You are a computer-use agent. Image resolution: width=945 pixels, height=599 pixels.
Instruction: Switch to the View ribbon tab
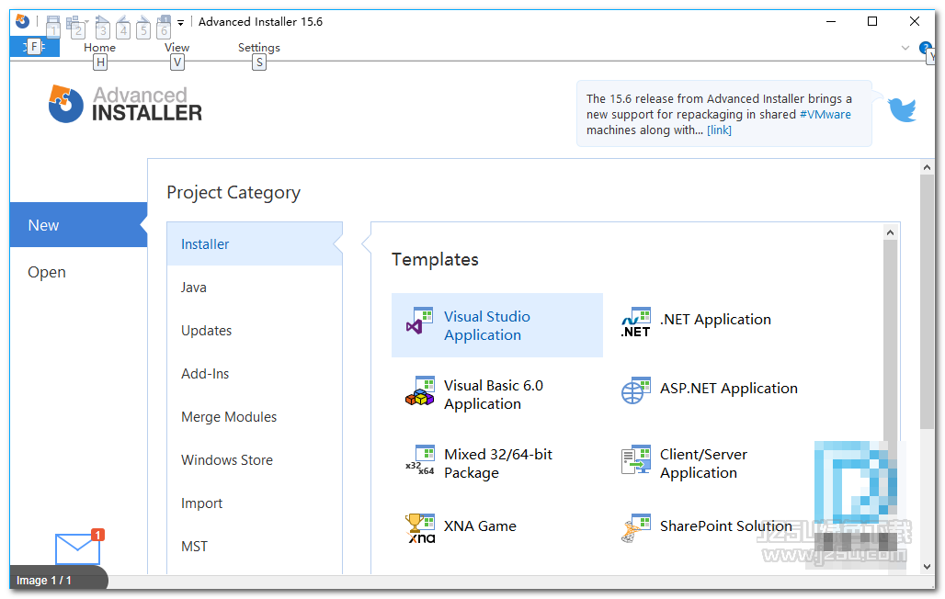click(176, 48)
